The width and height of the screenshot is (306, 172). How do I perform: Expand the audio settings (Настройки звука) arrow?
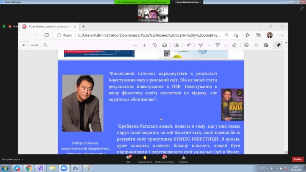[22, 159]
